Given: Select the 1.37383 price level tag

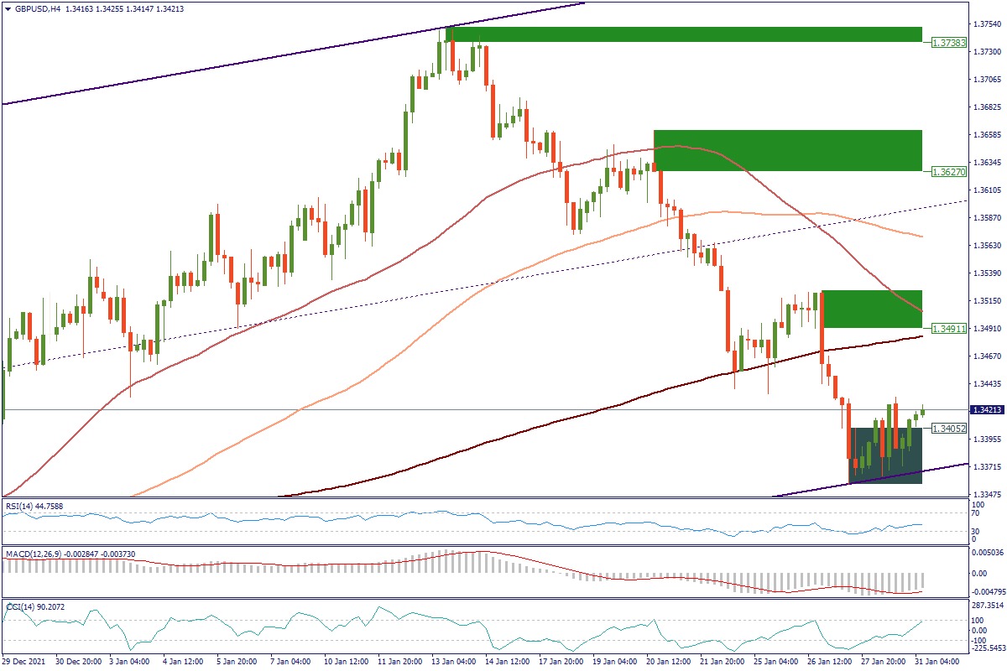Looking at the screenshot, I should [947, 42].
